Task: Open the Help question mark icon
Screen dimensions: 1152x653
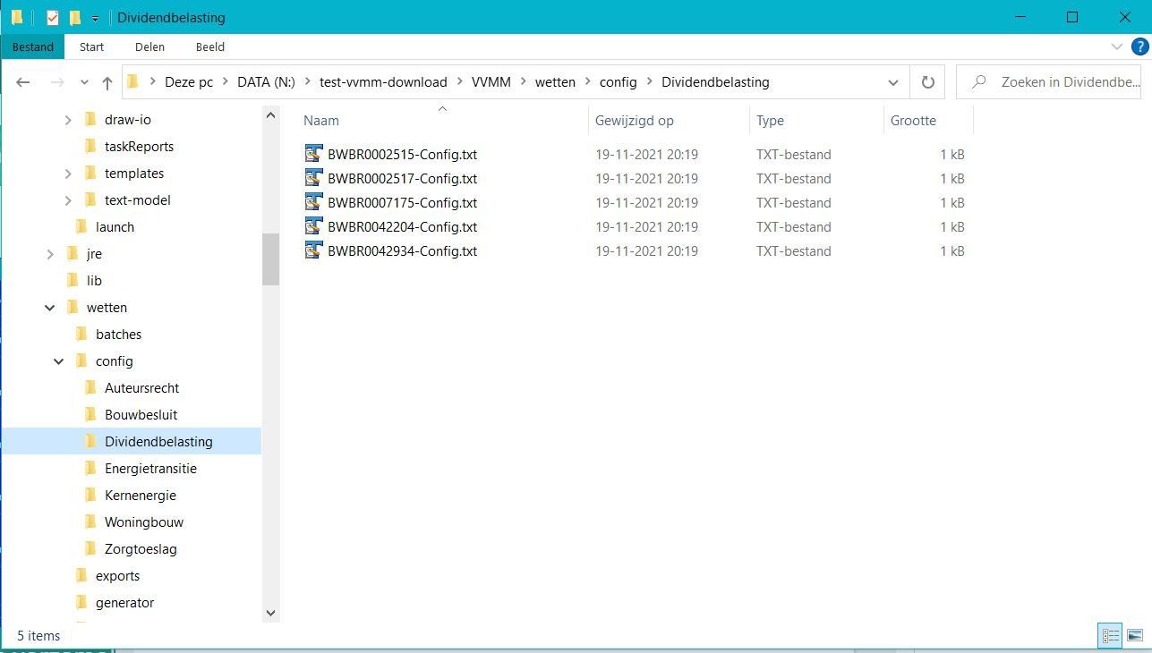Action: (x=1139, y=47)
